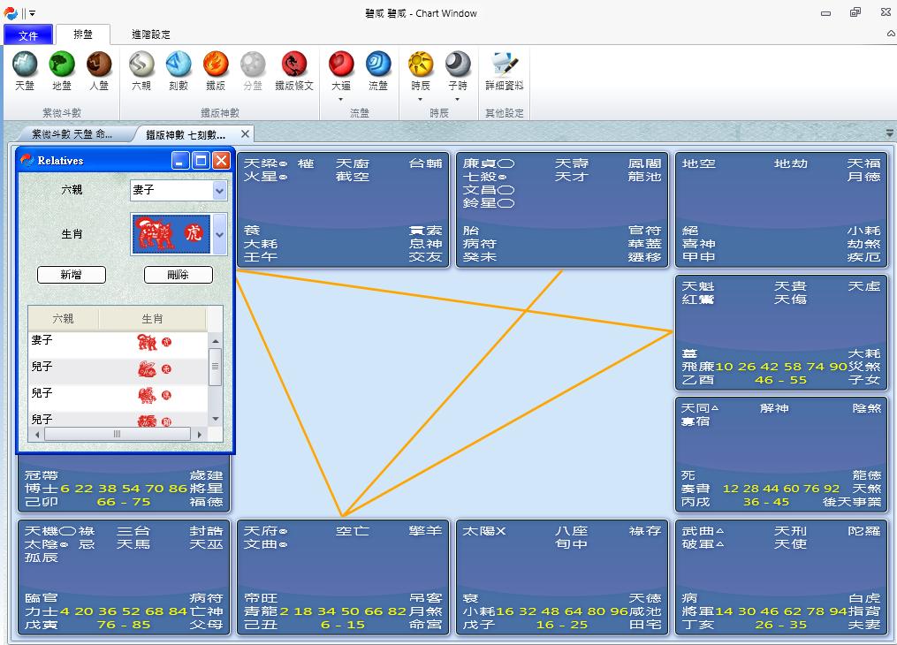Select the 刻數 ribbon icon

[x=179, y=65]
